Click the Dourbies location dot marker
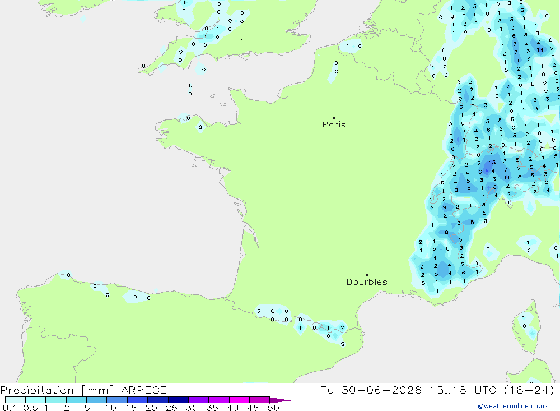This screenshot has height=411, width=560. [x=367, y=275]
